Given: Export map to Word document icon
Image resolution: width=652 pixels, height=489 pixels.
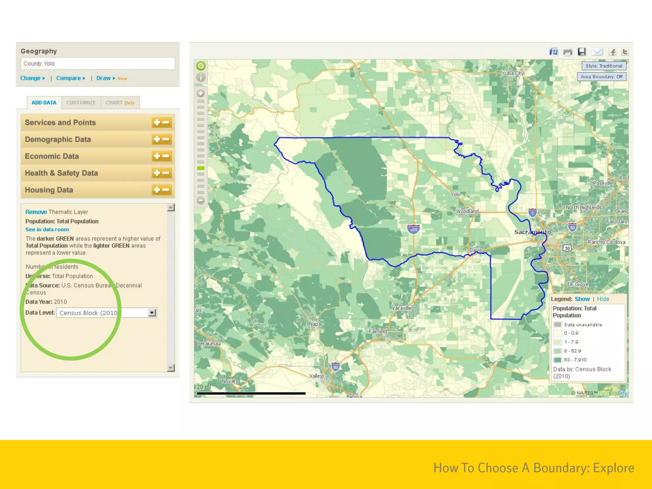Looking at the screenshot, I should pyautogui.click(x=554, y=52).
